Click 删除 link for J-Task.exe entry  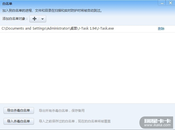(161, 29)
